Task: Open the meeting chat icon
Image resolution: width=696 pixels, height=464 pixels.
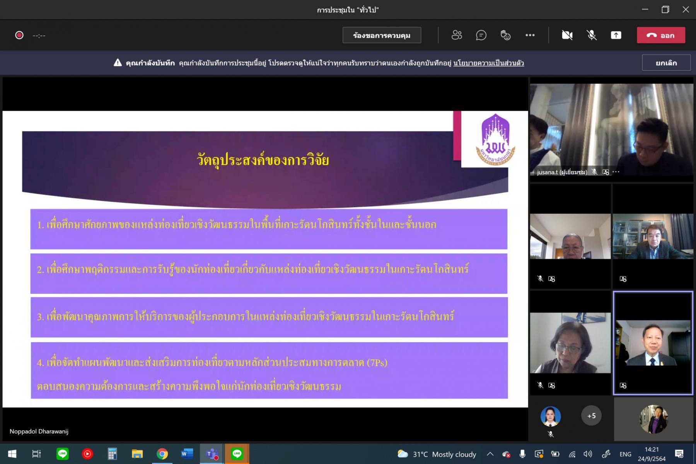Action: point(481,35)
